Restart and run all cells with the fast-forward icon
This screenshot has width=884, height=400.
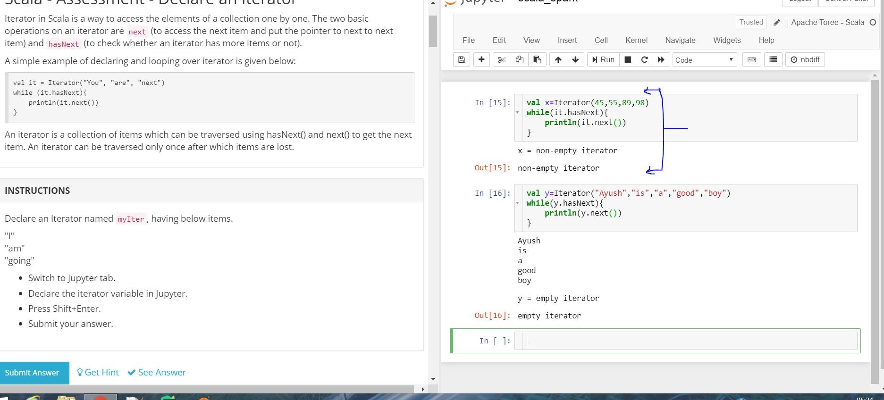click(661, 59)
